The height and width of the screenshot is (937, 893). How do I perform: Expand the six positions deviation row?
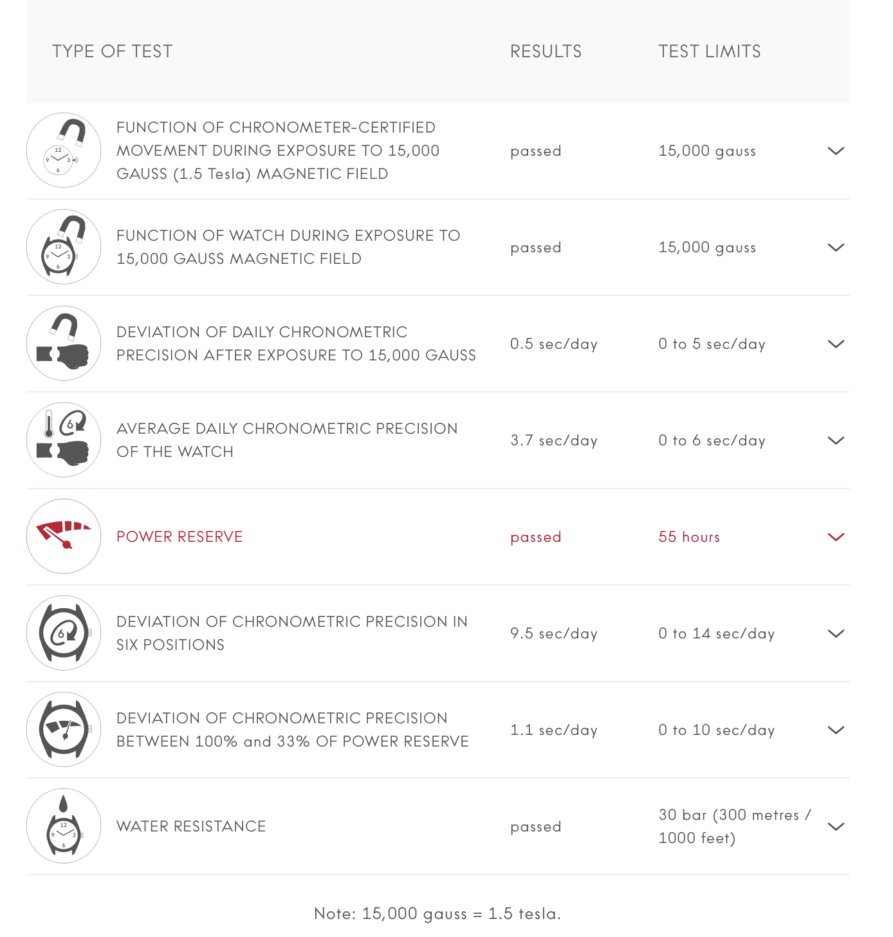836,634
